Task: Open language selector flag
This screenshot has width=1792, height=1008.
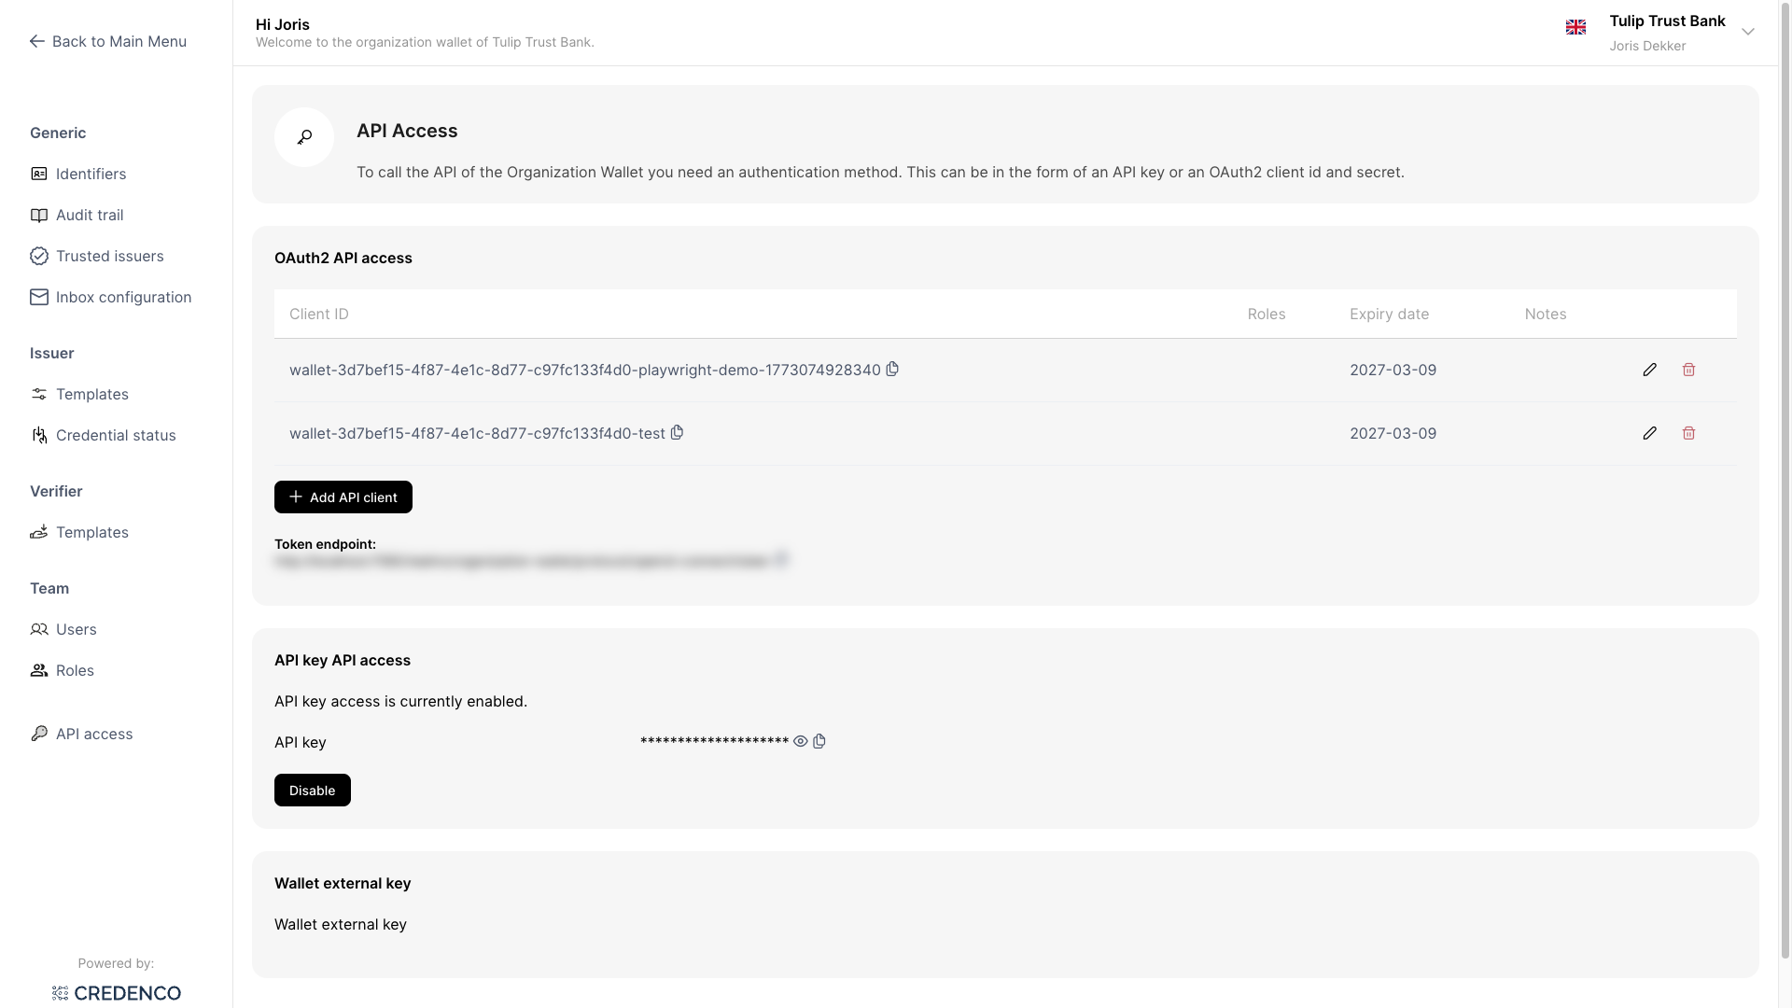Action: [1575, 28]
